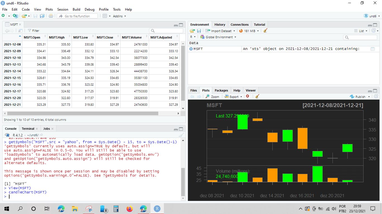Open the R language selector dropdown
The image size is (382, 214).
[x=193, y=37]
